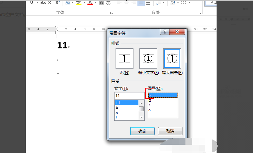Align text right
The height and width of the screenshot is (153, 253).
(x=134, y=2)
